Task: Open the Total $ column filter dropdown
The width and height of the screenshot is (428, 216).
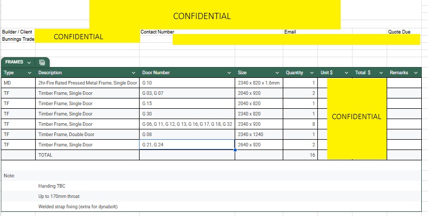Action: point(381,73)
